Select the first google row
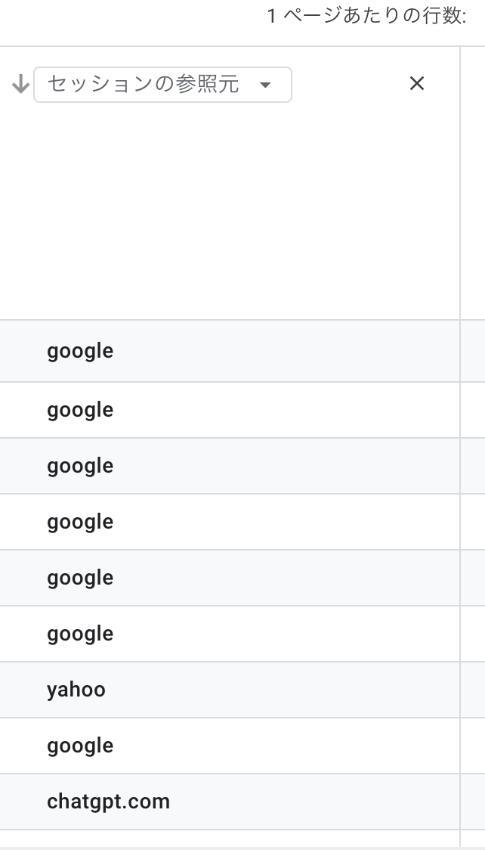This screenshot has height=850, width=485. pos(230,351)
